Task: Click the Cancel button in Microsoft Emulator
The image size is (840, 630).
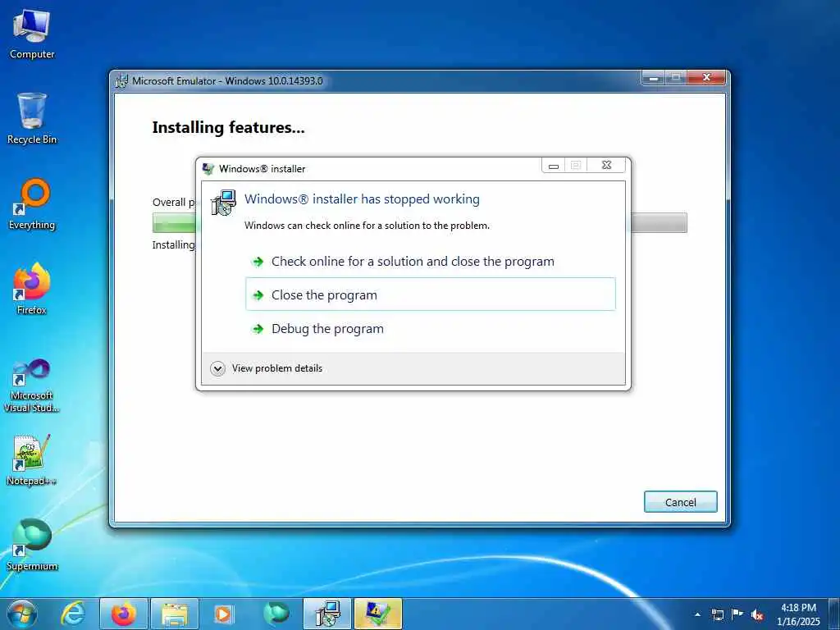Action: (680, 502)
